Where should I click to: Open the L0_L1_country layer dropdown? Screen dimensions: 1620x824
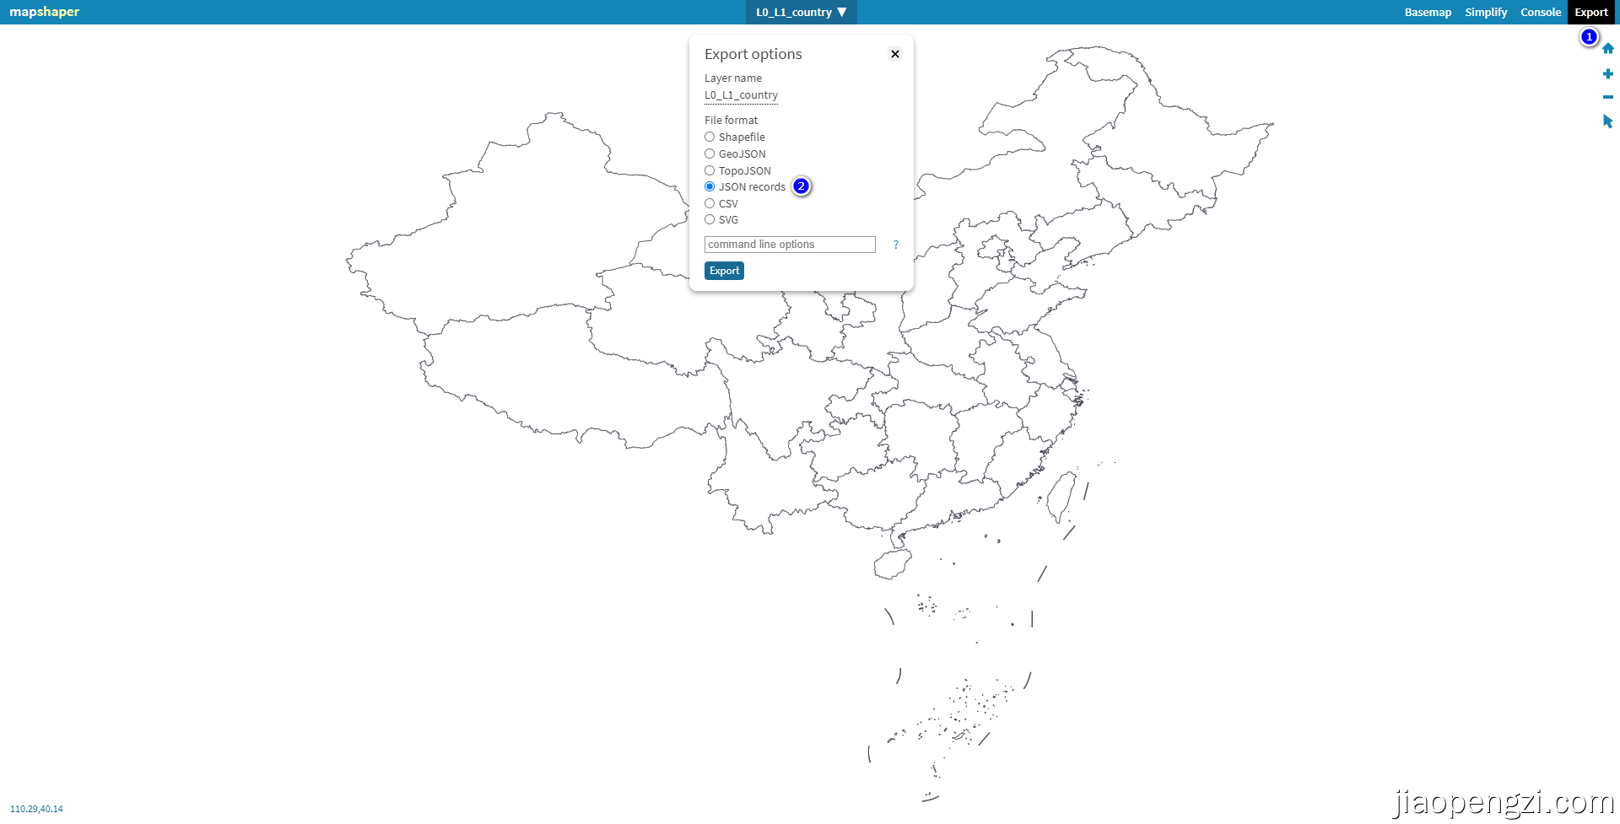pos(801,12)
